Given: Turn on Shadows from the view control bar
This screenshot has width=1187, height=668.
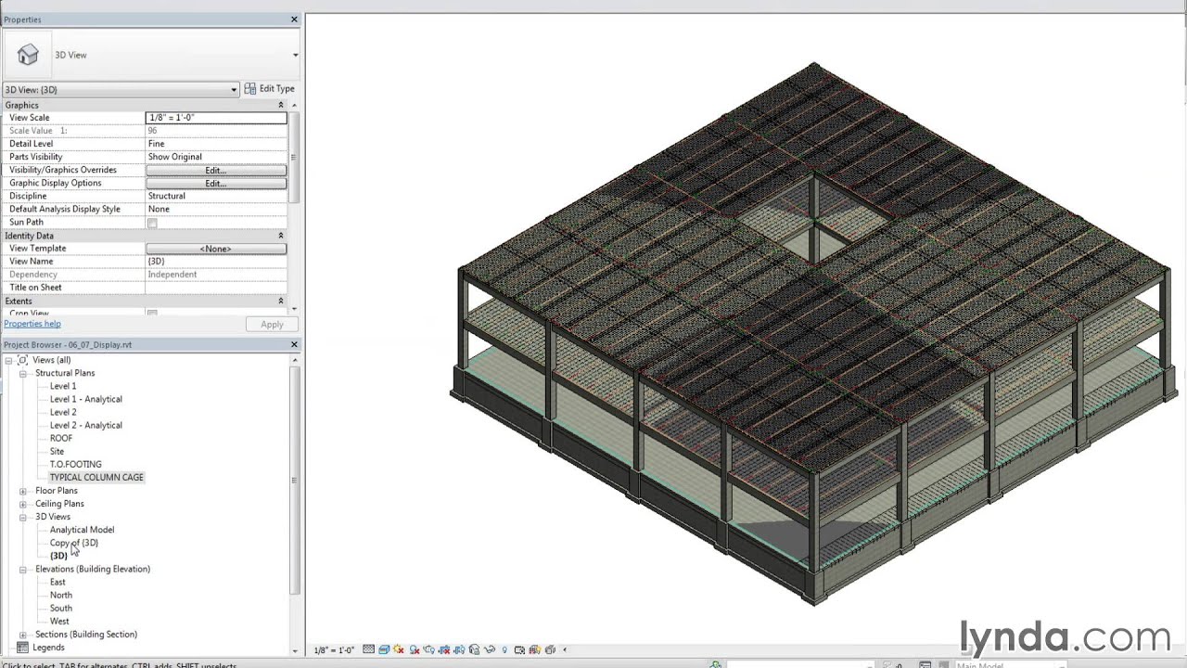Looking at the screenshot, I should coord(413,649).
